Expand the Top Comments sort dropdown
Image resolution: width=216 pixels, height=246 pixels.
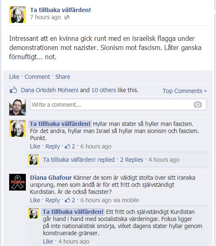click(x=184, y=91)
